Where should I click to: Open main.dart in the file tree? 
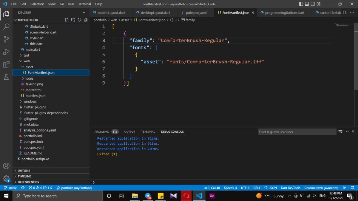tap(33, 50)
